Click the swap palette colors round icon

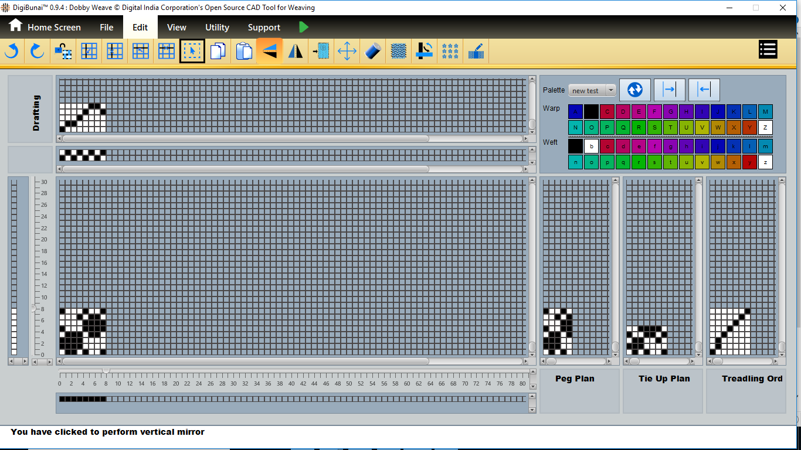pyautogui.click(x=635, y=90)
